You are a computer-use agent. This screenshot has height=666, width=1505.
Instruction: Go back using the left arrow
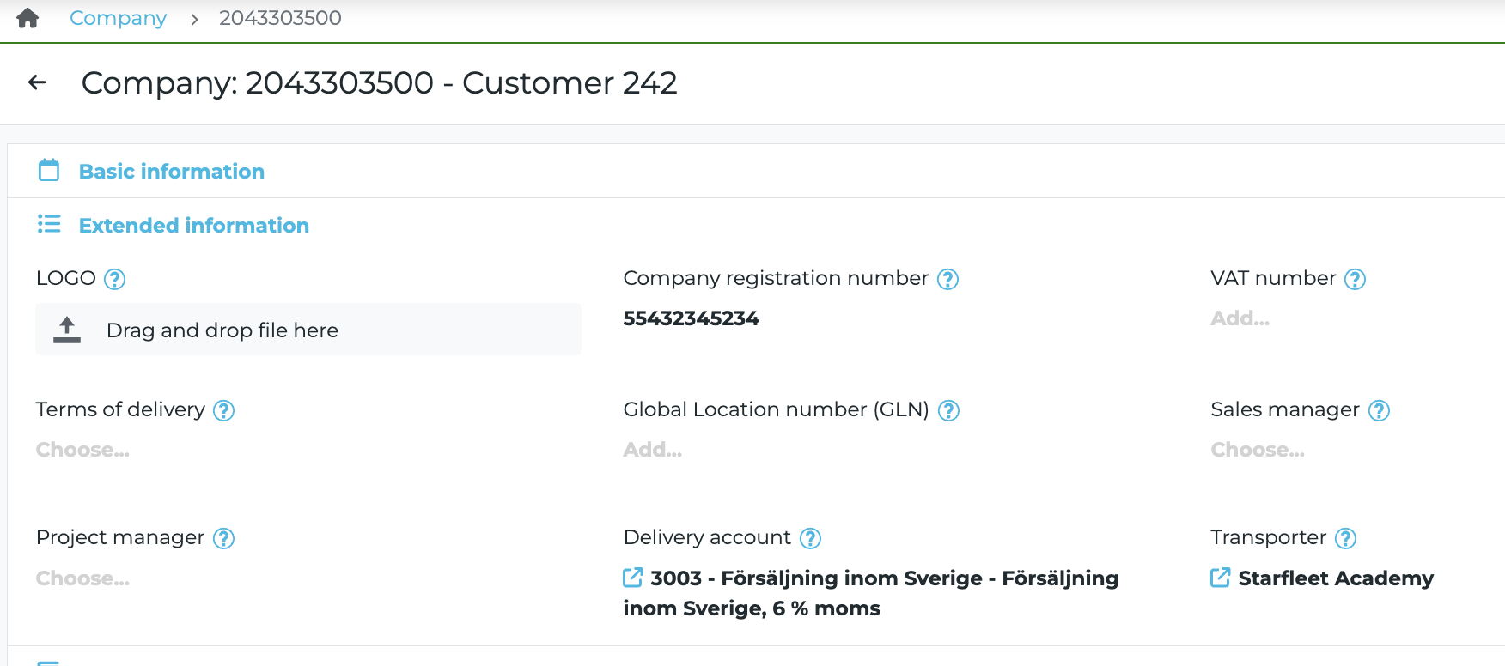(x=37, y=82)
